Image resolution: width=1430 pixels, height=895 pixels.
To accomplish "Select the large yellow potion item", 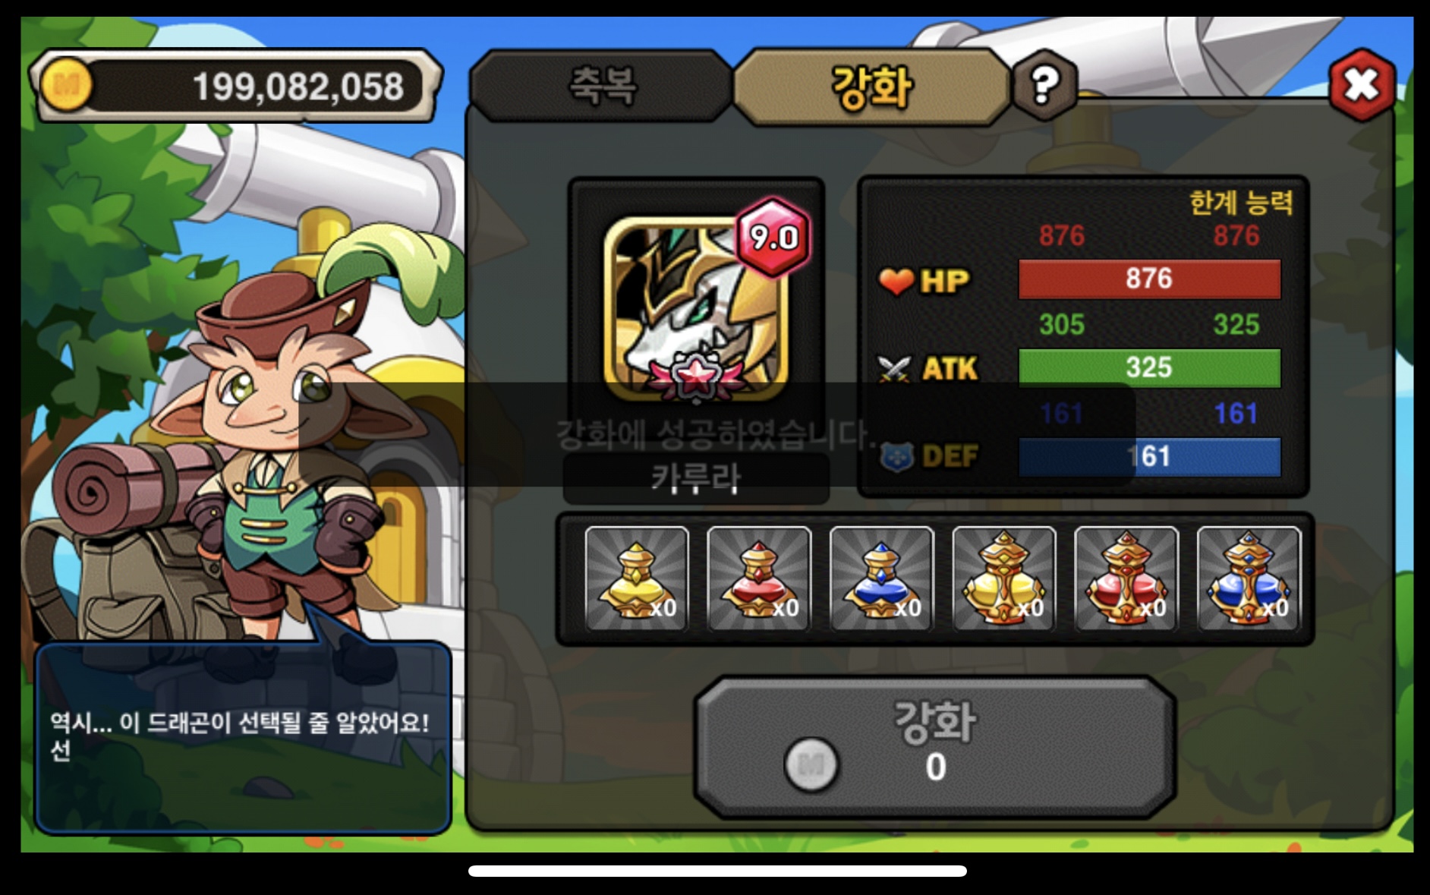I will tap(1004, 578).
